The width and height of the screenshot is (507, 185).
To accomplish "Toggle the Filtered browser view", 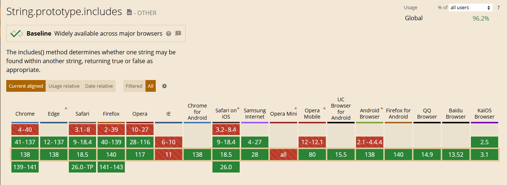I will click(x=134, y=86).
